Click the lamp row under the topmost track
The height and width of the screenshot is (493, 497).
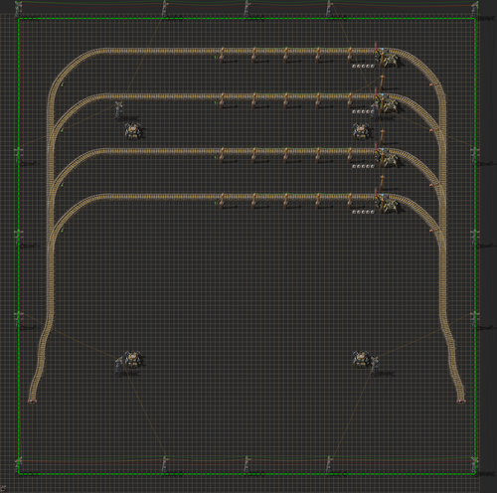tap(363, 67)
